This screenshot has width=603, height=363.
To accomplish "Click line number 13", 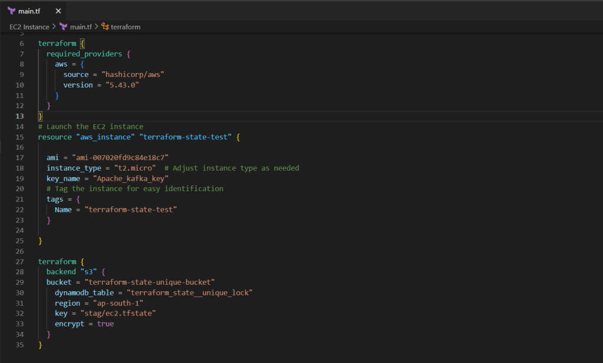I will click(19, 116).
